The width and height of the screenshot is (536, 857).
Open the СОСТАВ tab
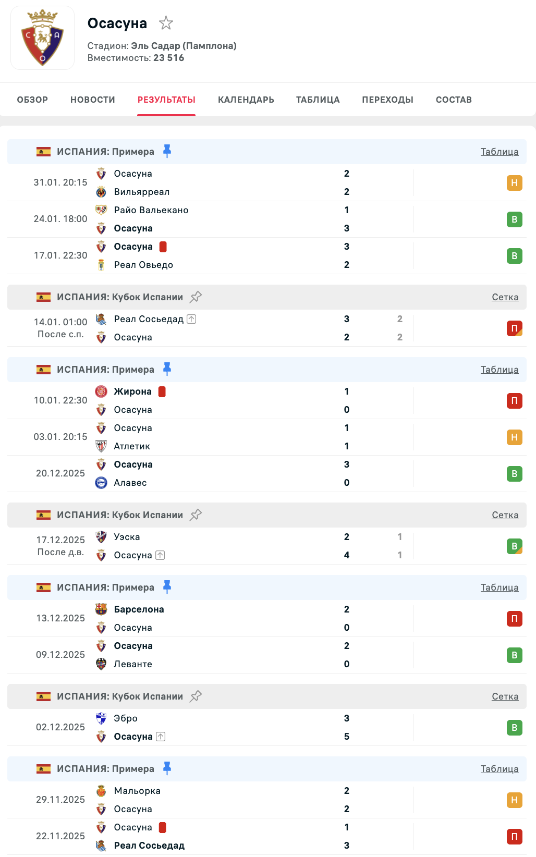point(454,100)
